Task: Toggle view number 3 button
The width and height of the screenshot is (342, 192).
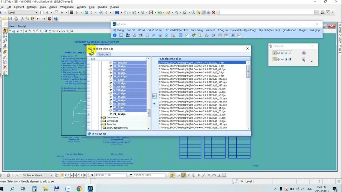Action: 68,175
